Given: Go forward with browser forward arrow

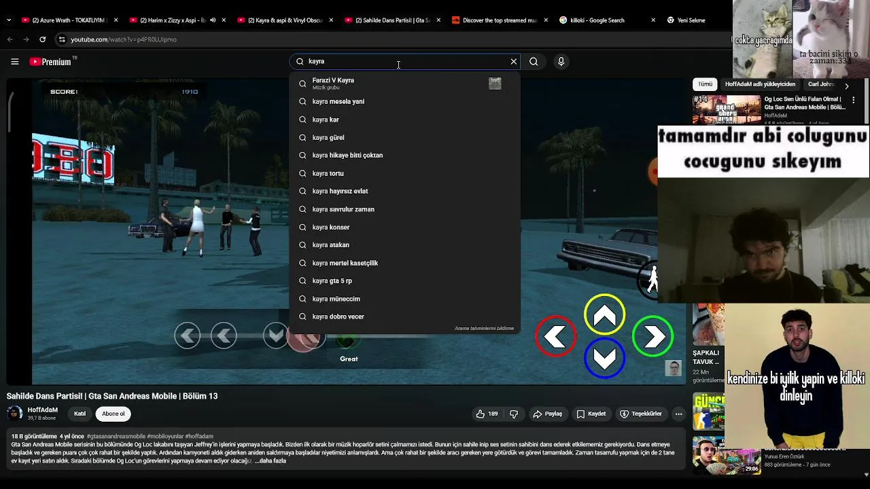Looking at the screenshot, I should tap(27, 39).
